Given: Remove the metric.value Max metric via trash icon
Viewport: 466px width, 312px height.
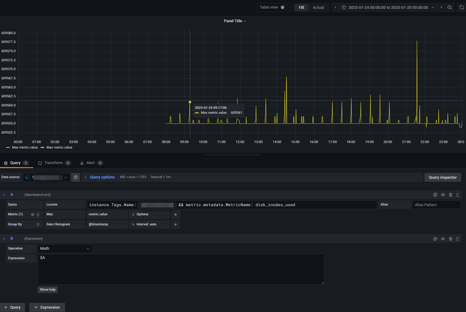Looking at the screenshot, I should [x=38, y=214].
